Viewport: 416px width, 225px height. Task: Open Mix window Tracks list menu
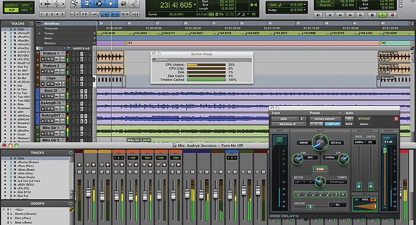(x=71, y=153)
